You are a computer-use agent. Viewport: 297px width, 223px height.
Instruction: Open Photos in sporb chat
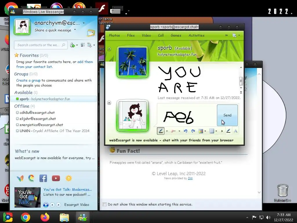(x=114, y=35)
